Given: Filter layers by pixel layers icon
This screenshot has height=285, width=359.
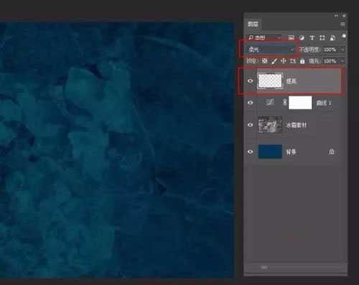Looking at the screenshot, I should pos(292,37).
